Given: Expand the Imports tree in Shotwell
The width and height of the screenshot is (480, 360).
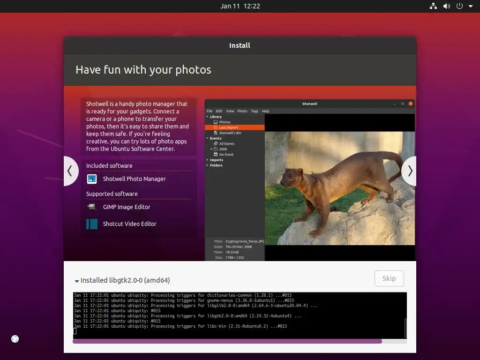Looking at the screenshot, I should [x=207, y=160].
